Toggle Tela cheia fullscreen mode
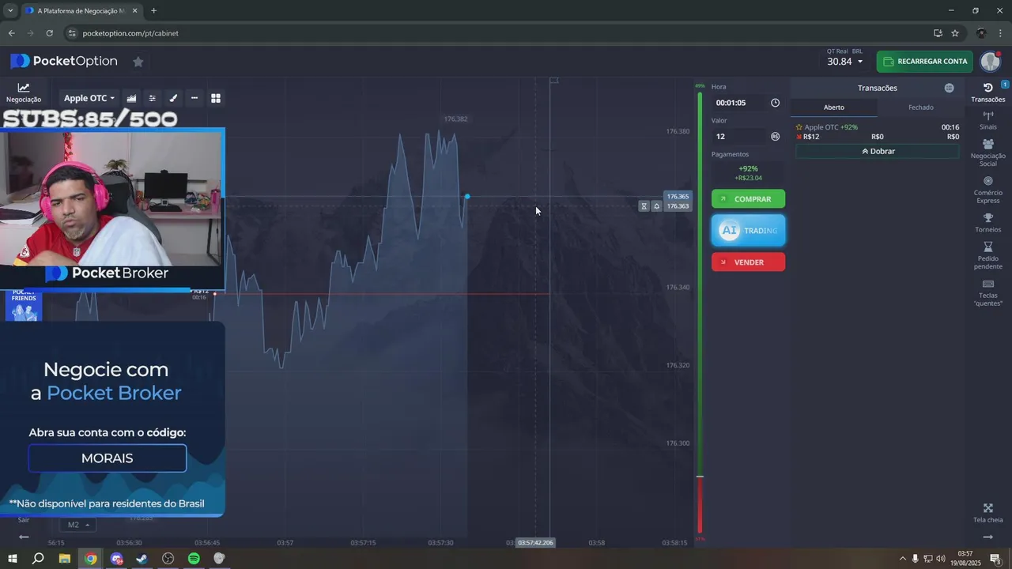 [x=988, y=513]
